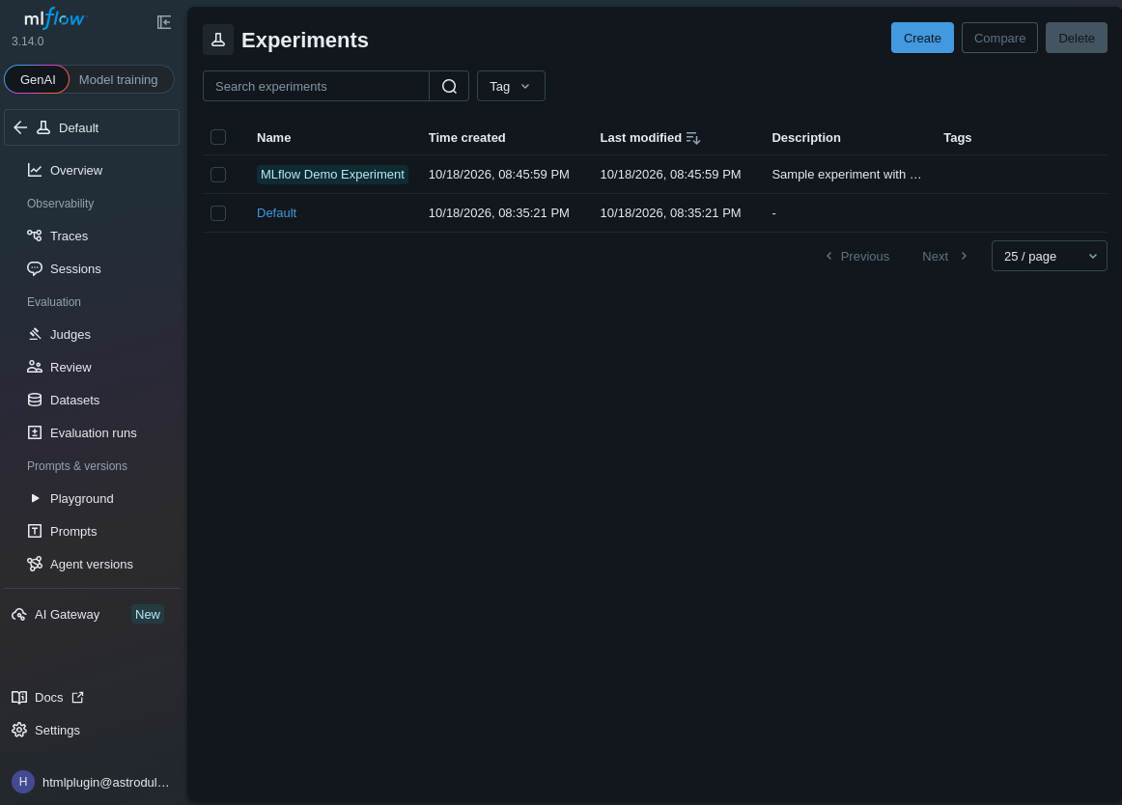1122x805 pixels.
Task: Click the sort icon on Last modified
Action: point(692,137)
